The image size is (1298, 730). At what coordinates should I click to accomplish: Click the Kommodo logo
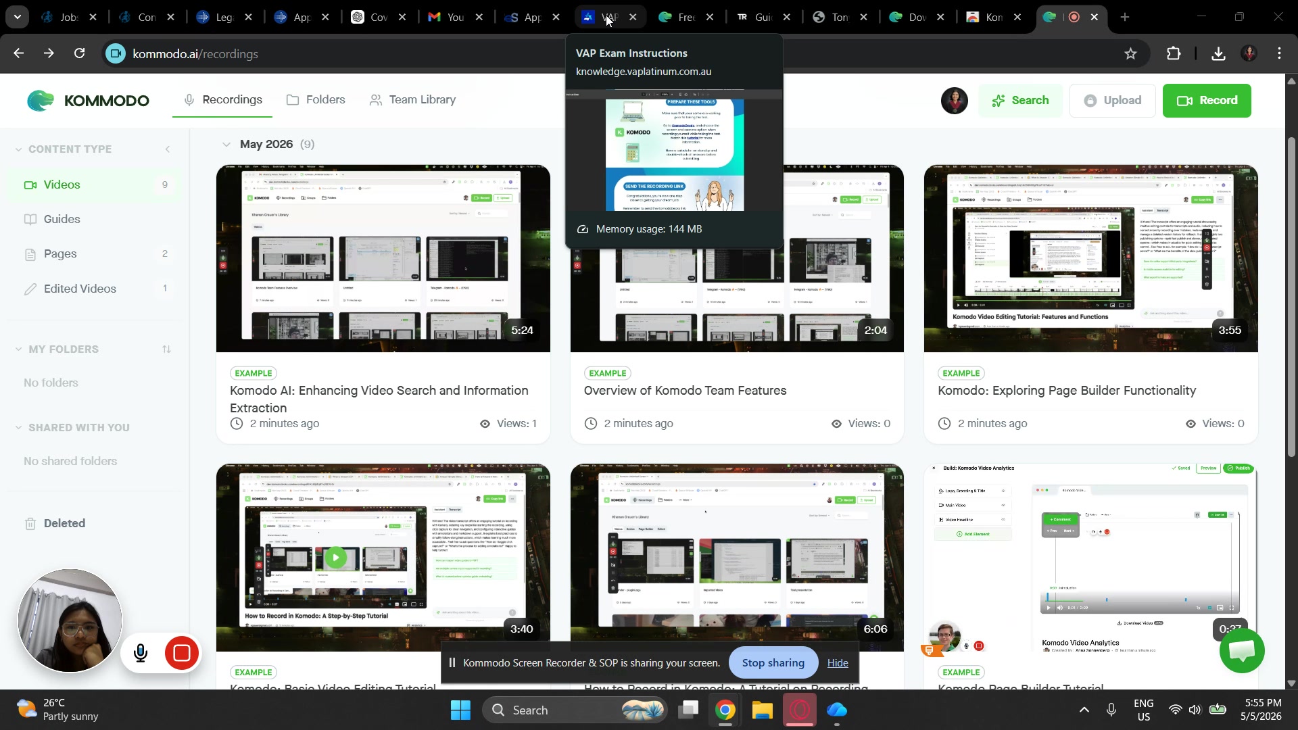coord(89,101)
